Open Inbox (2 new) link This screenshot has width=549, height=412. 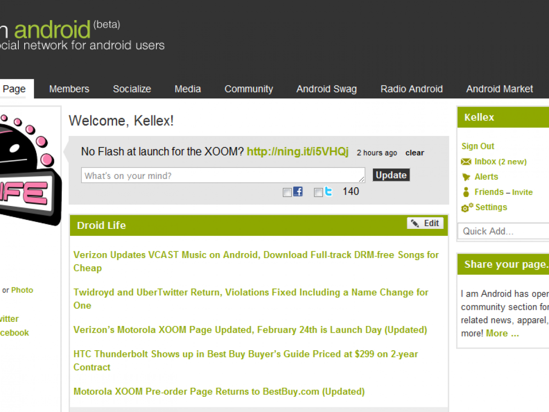[x=501, y=162]
